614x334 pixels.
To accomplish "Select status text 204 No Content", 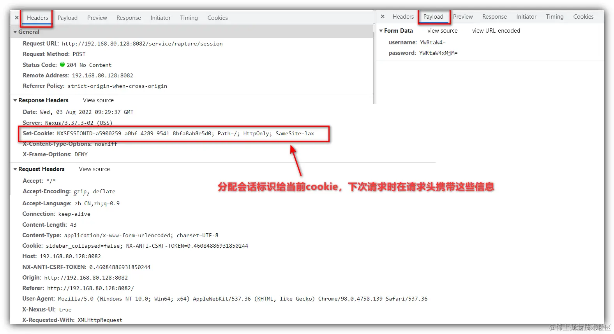I will (x=89, y=65).
